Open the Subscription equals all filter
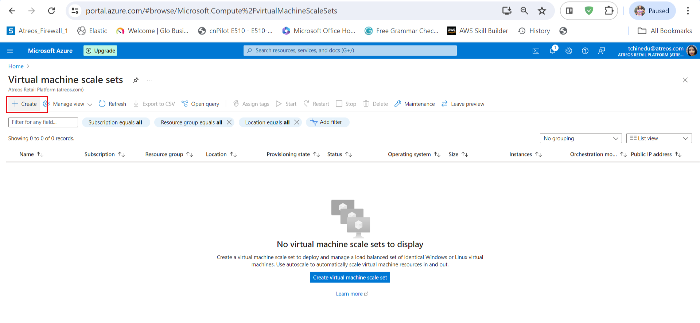700x323 pixels. click(116, 122)
